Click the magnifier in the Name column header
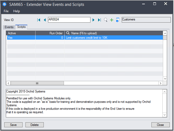This screenshot has width=174, height=131. click(x=68, y=33)
